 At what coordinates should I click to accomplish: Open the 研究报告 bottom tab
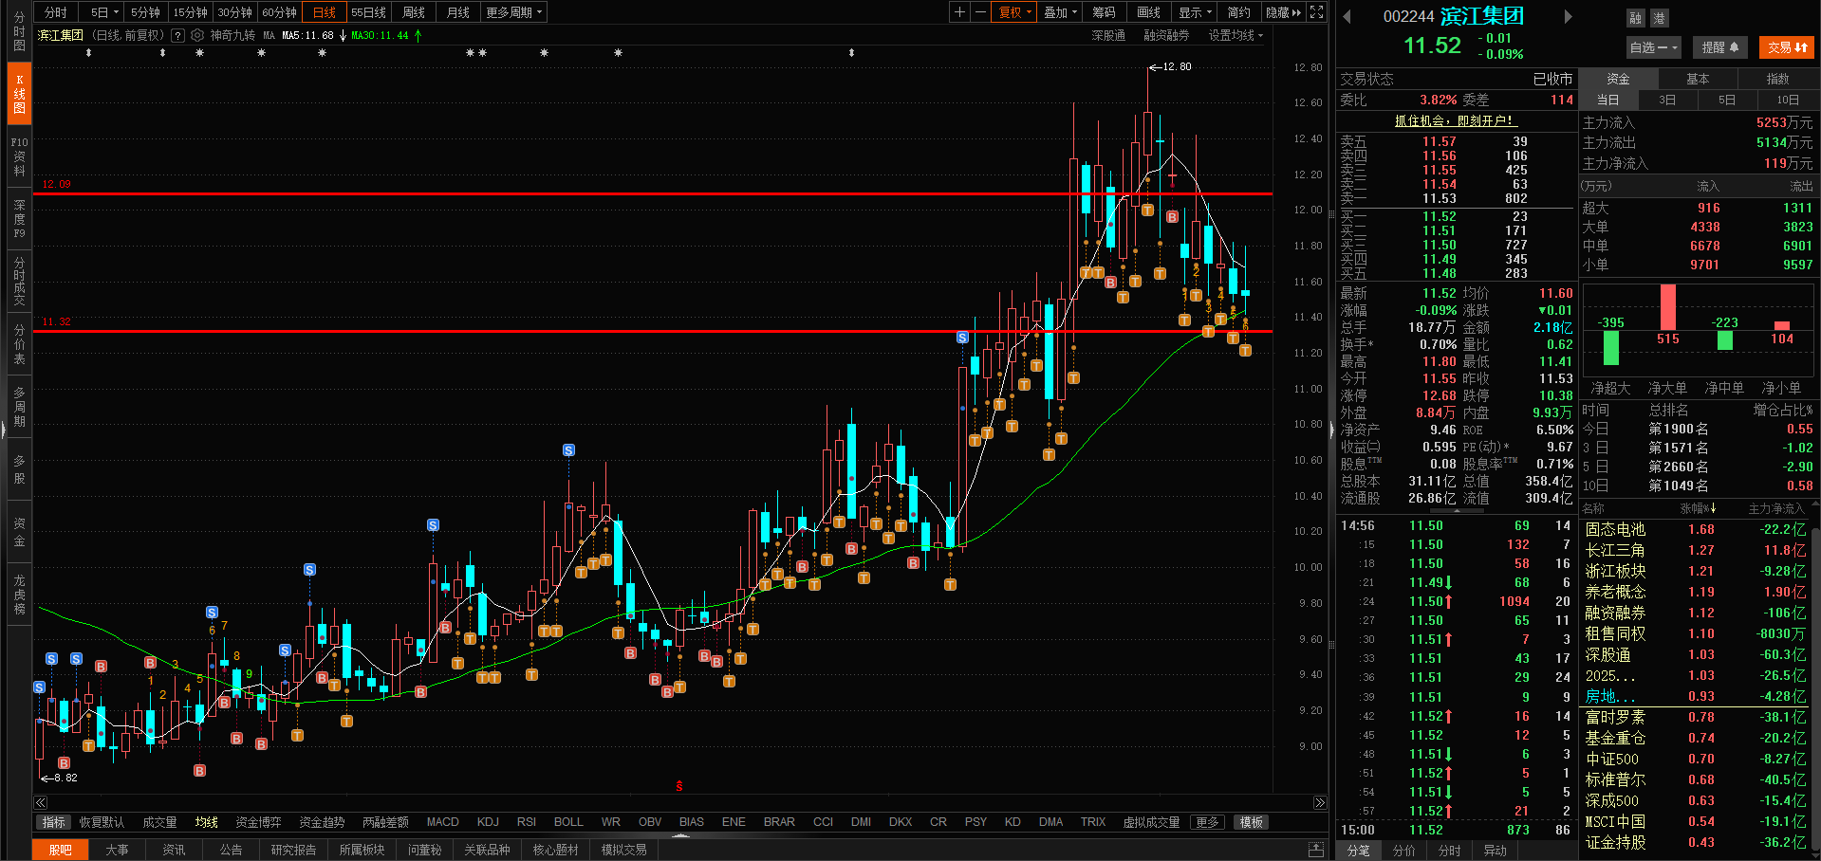(x=293, y=850)
